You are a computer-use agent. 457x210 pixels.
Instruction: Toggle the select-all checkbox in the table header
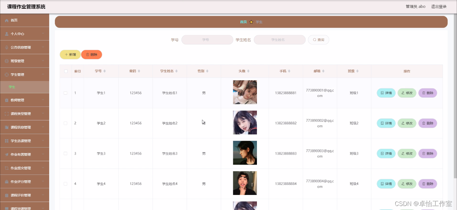66,71
